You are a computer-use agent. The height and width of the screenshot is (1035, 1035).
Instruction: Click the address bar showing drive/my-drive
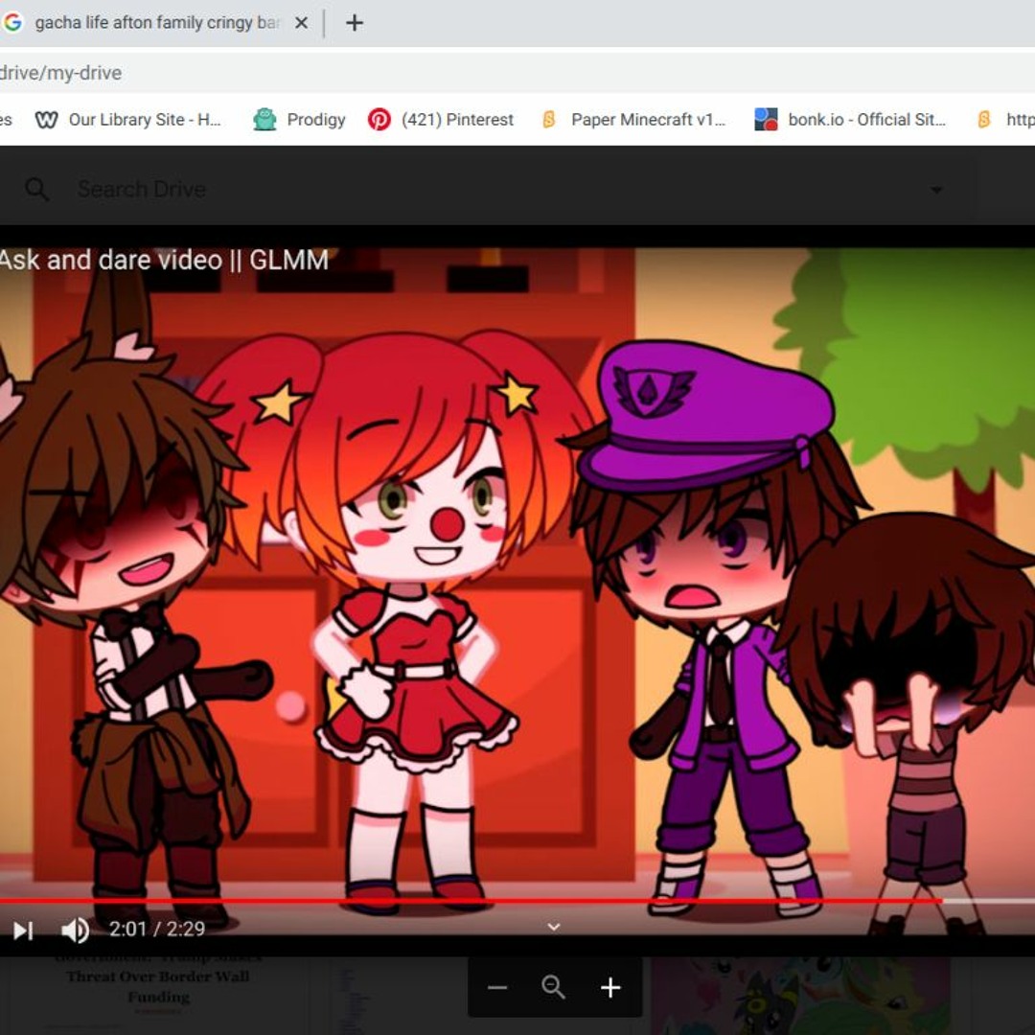tap(517, 73)
